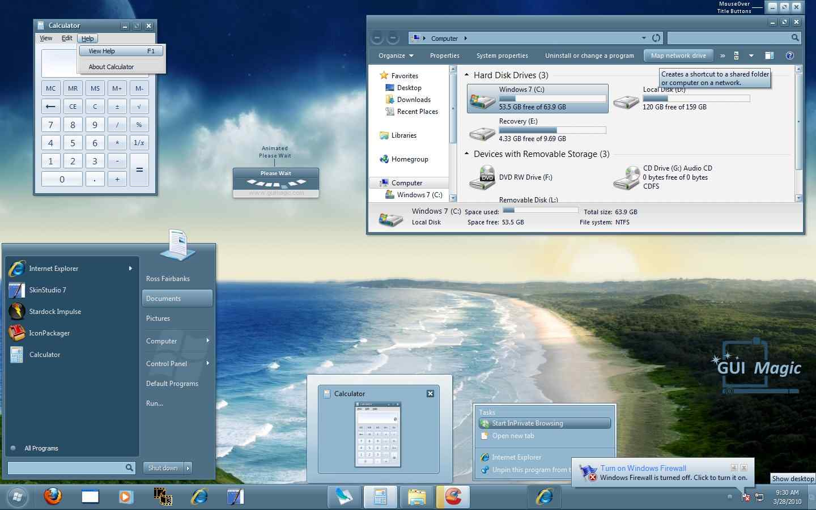The image size is (816, 510).
Task: Click the Explorer forward navigation button
Action: (x=393, y=39)
